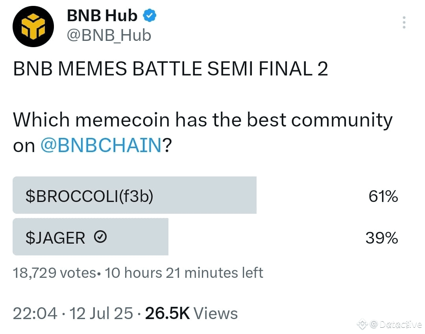
Task: Click the blue verified badge
Action: [x=150, y=15]
